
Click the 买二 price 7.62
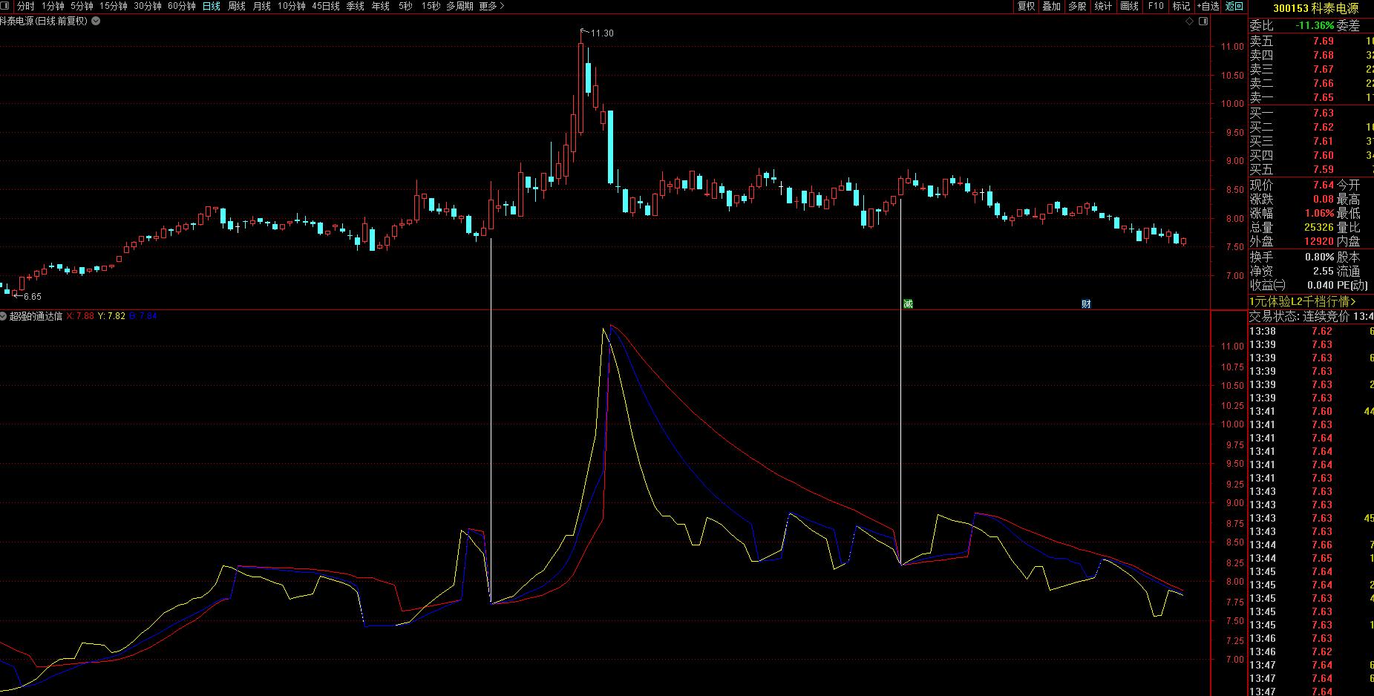click(x=1323, y=128)
